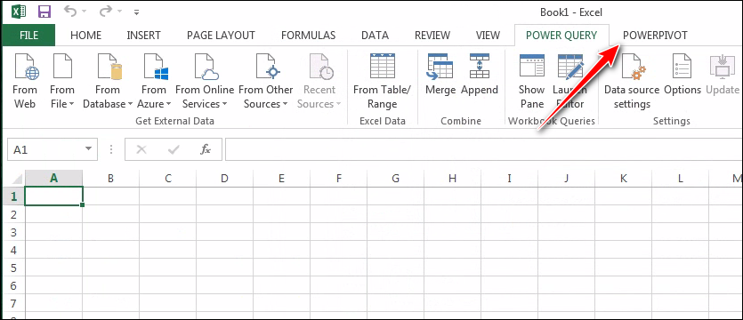Image resolution: width=743 pixels, height=320 pixels.
Task: Select column B header
Action: [111, 179]
